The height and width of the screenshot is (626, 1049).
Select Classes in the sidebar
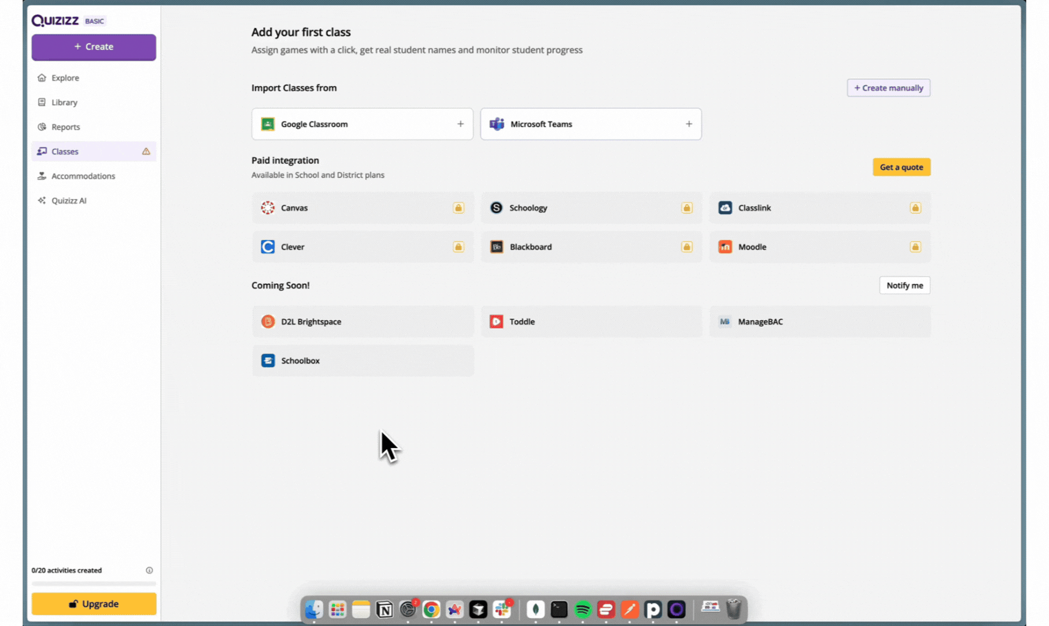94,151
